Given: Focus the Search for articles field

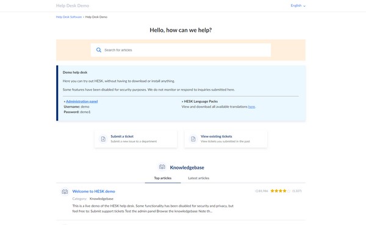Looking at the screenshot, I should 181,50.
